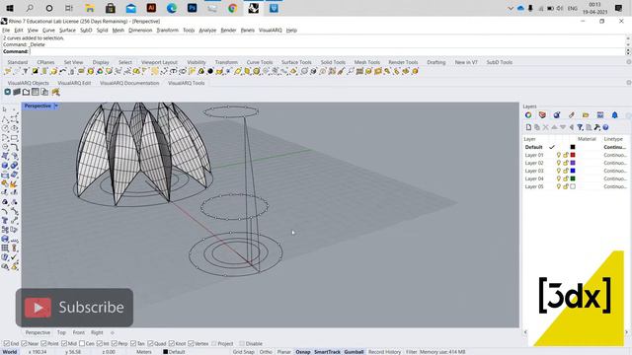The image size is (632, 355).
Task: Switch to VisualARQ Documentation tab
Action: coord(129,83)
